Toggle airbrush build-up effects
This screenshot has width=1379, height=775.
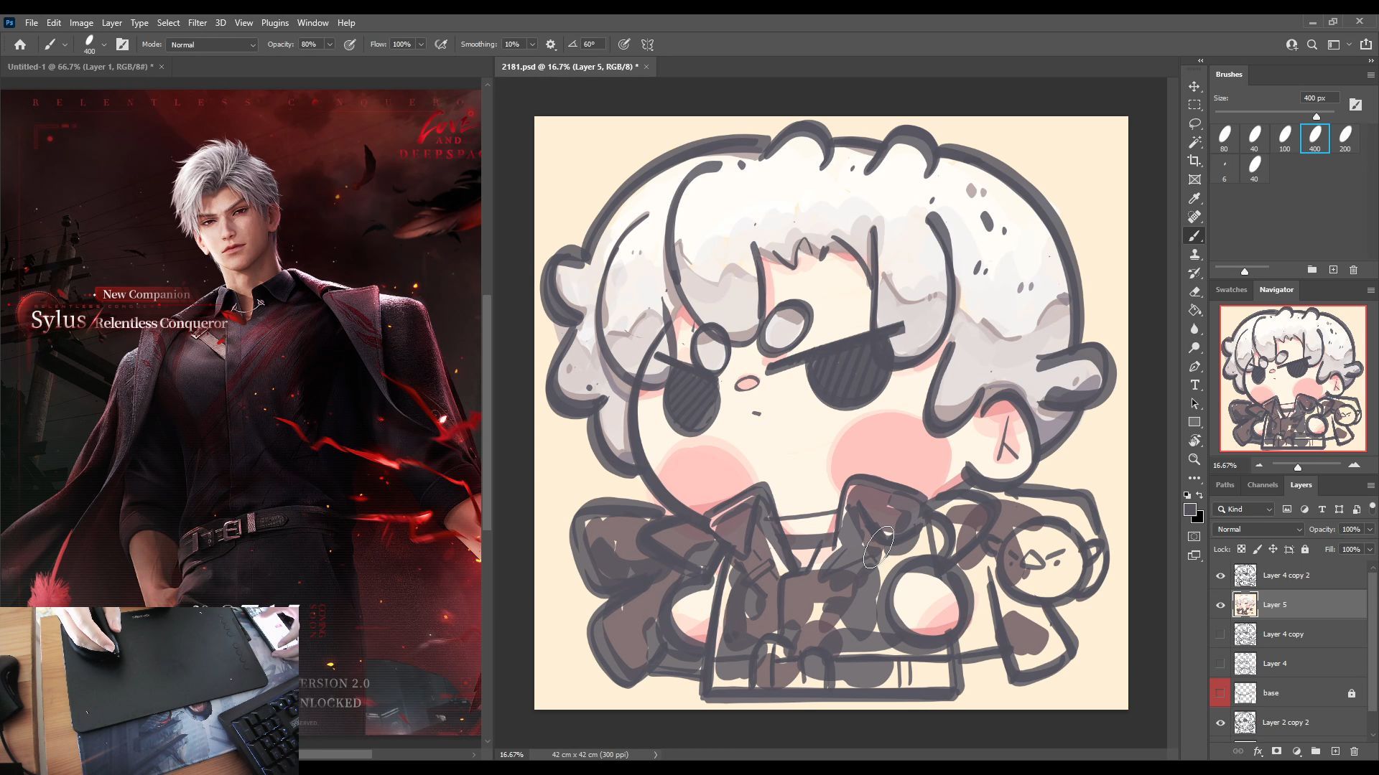441,44
